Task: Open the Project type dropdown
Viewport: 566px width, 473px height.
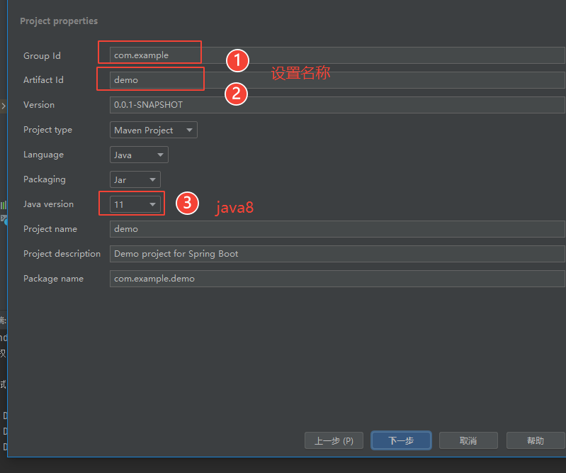Action: click(x=154, y=130)
